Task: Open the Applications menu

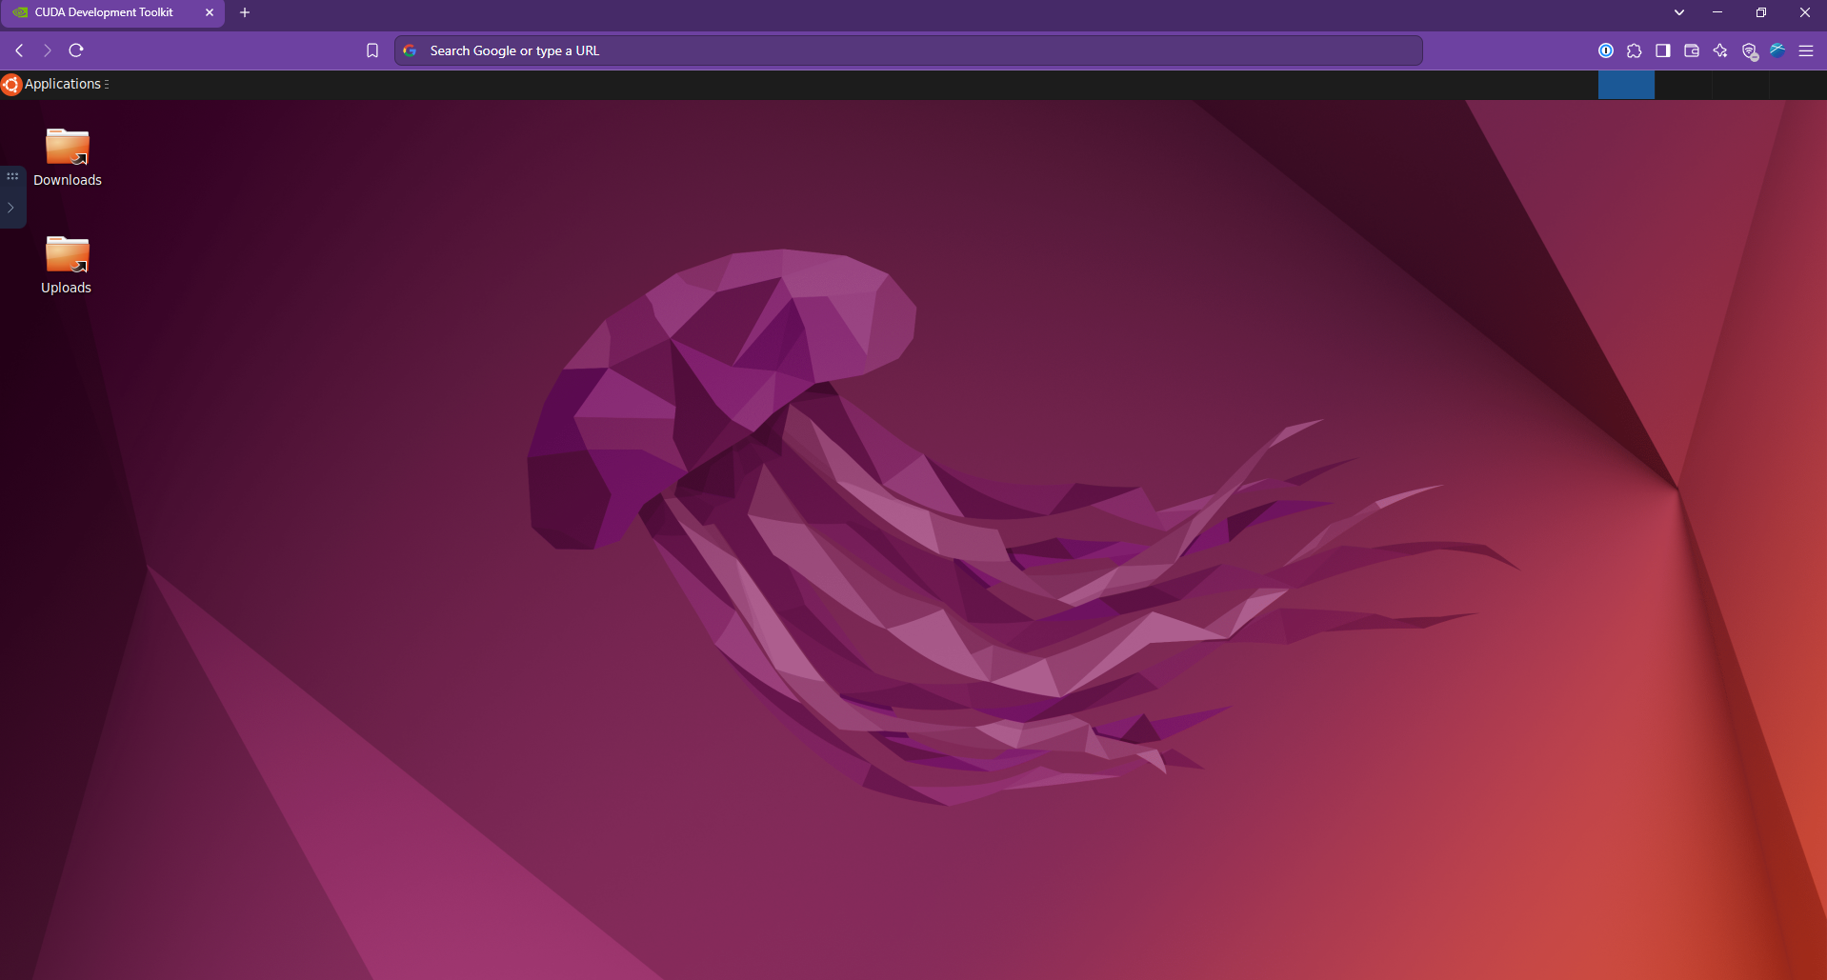Action: coord(63,84)
